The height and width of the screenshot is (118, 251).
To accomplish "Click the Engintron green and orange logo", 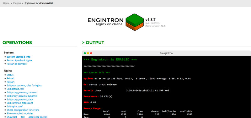I will (135, 22).
